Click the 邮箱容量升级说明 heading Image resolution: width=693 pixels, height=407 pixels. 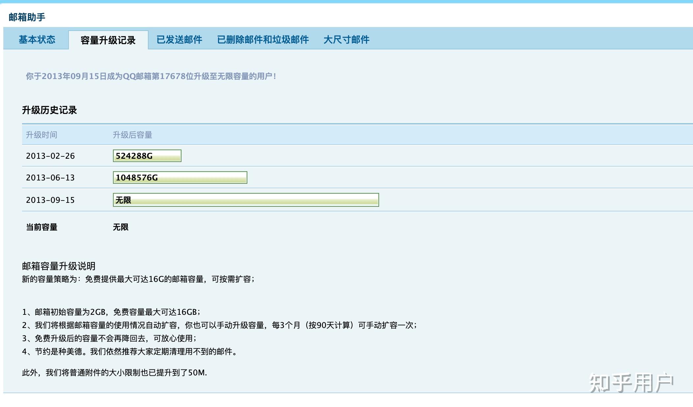click(59, 266)
